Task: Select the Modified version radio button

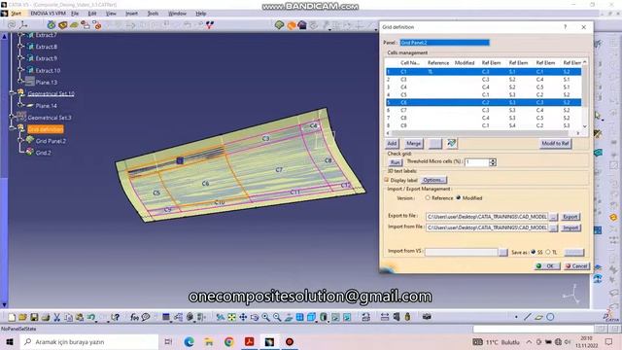Action: (459, 197)
